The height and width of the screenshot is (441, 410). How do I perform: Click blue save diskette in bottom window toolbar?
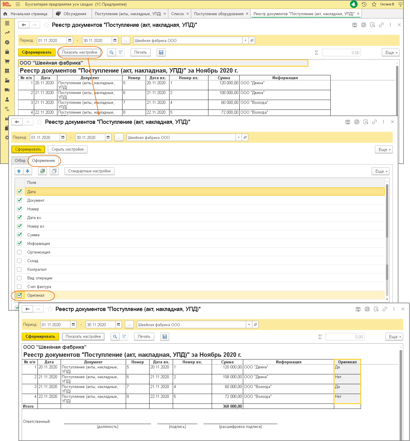pos(165,337)
